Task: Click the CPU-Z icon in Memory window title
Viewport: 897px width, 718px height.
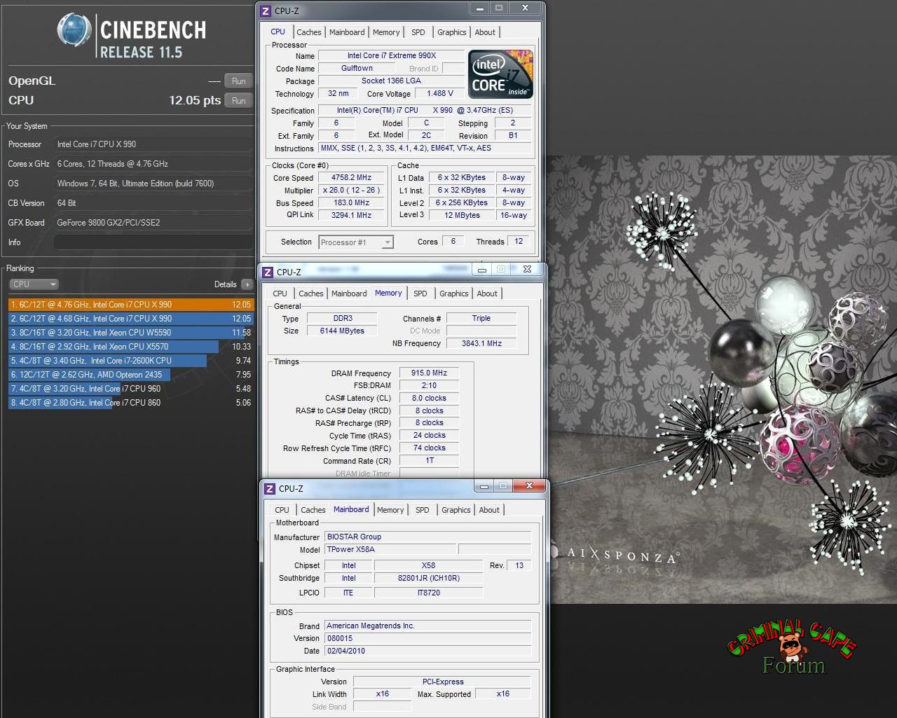Action: click(x=268, y=272)
